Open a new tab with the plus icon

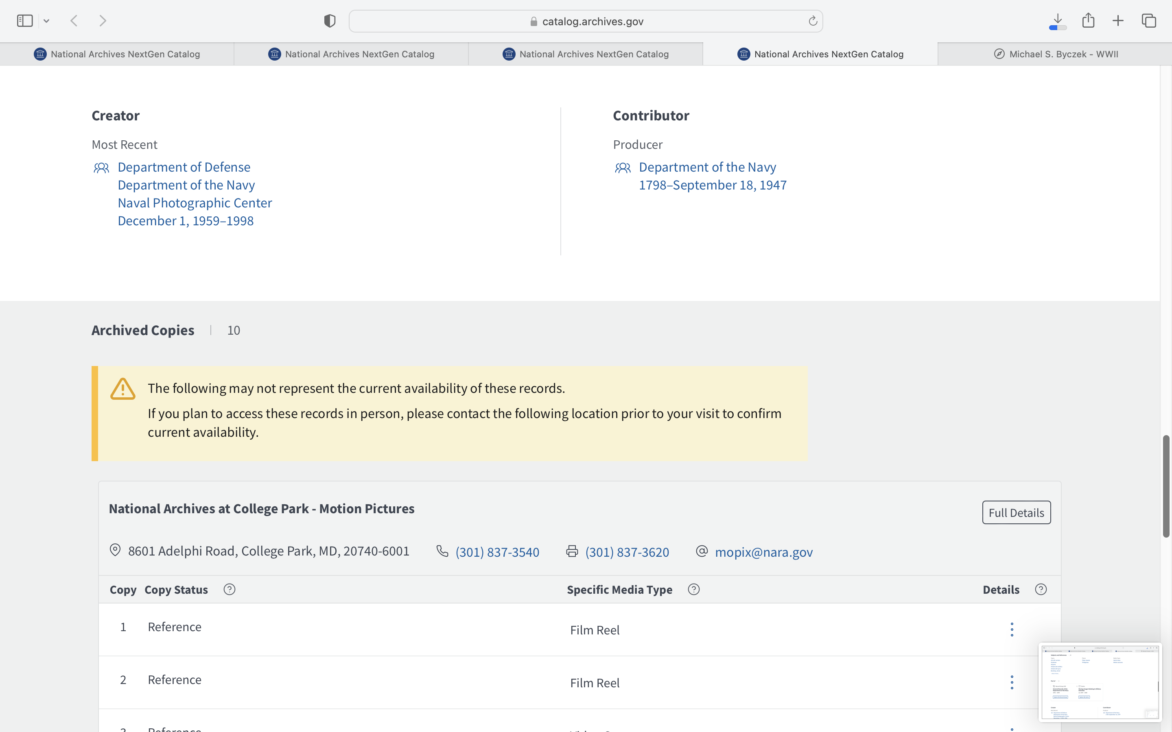pyautogui.click(x=1118, y=21)
